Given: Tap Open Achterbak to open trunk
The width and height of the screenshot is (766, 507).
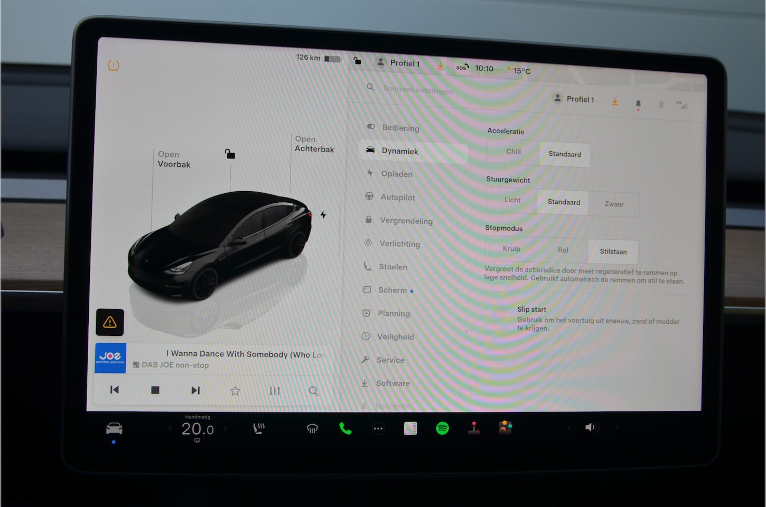Looking at the screenshot, I should (x=314, y=144).
